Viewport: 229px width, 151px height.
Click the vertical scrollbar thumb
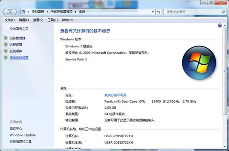224,71
